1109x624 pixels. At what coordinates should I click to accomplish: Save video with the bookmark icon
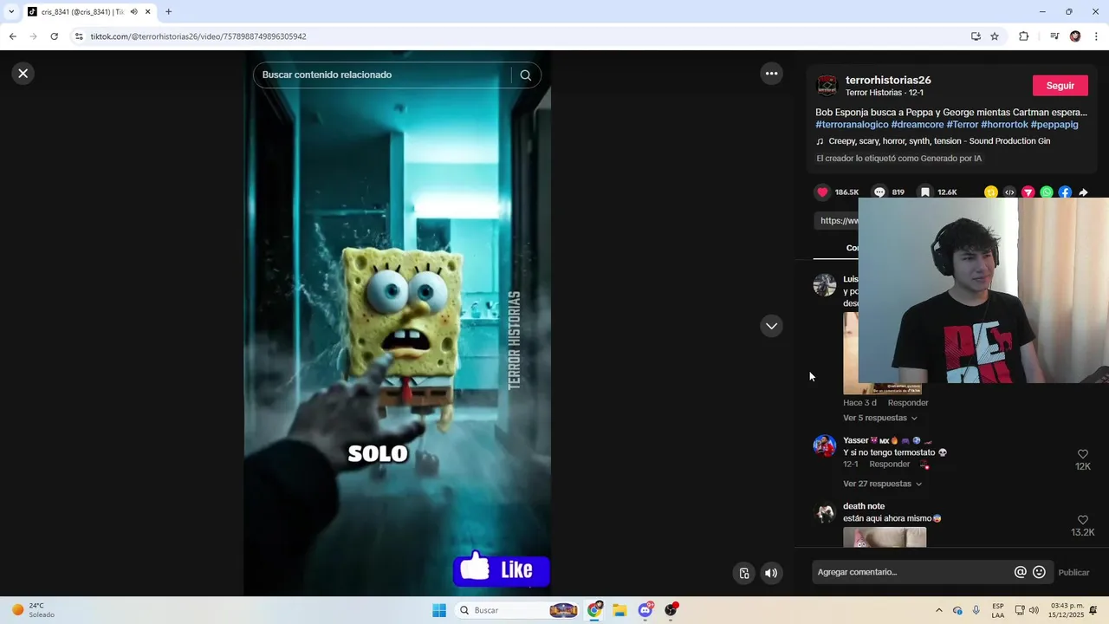click(925, 192)
